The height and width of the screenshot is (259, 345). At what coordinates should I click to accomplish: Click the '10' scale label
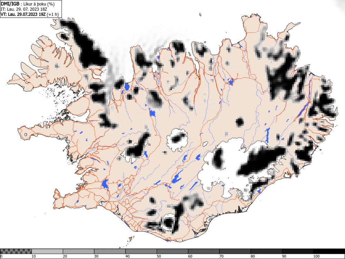click(34, 256)
